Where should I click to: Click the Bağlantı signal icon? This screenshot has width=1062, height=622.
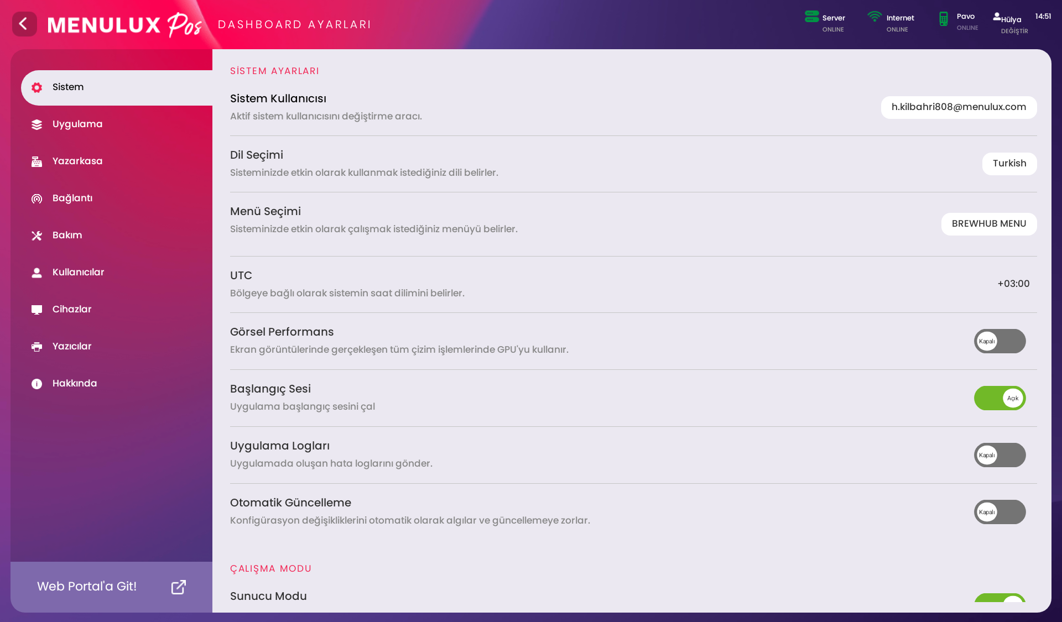click(x=37, y=198)
